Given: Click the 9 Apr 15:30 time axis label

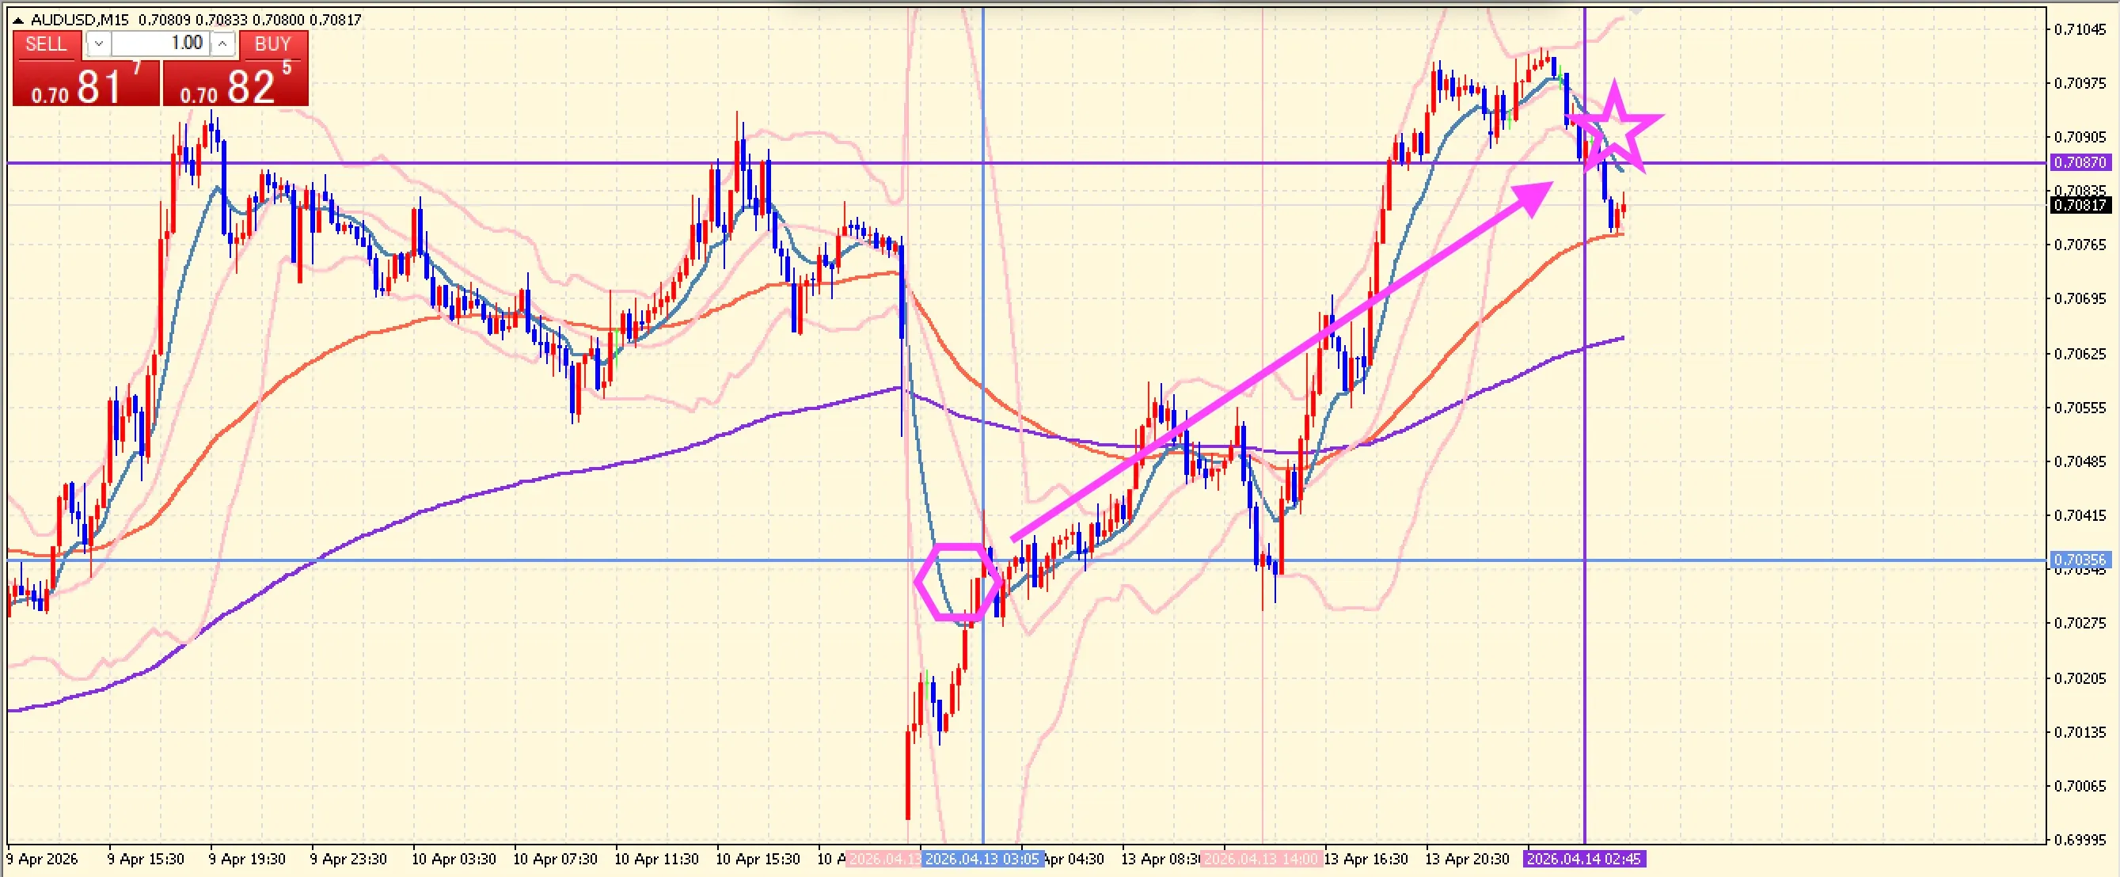Looking at the screenshot, I should [x=146, y=859].
